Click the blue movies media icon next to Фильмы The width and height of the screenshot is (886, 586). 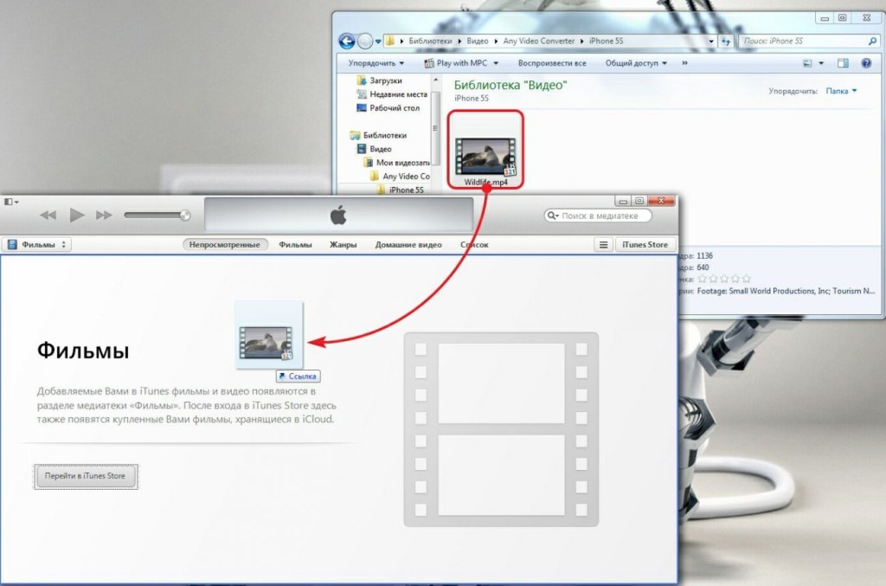pyautogui.click(x=11, y=244)
